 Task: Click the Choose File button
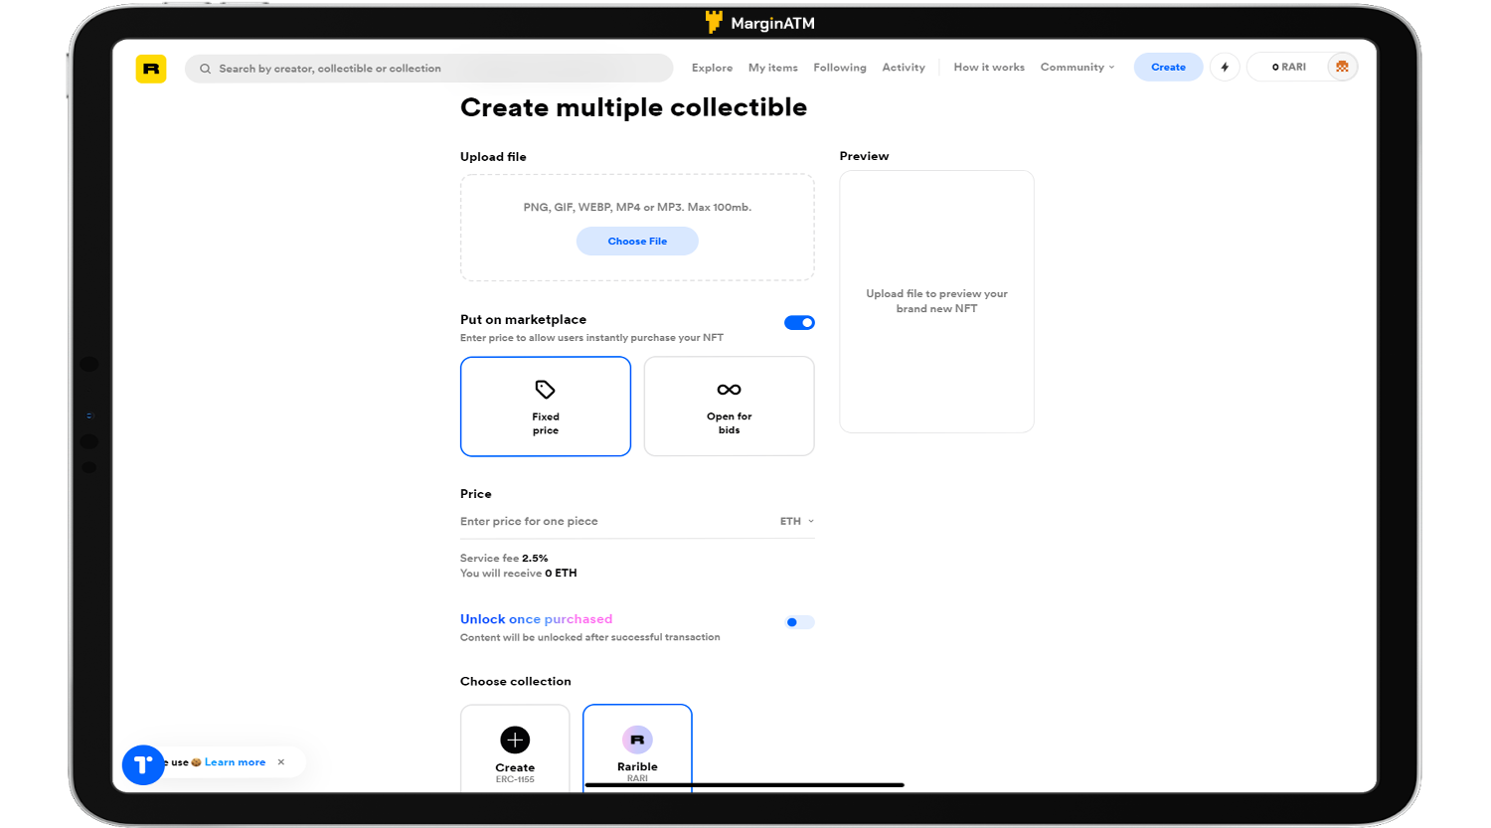click(x=637, y=242)
